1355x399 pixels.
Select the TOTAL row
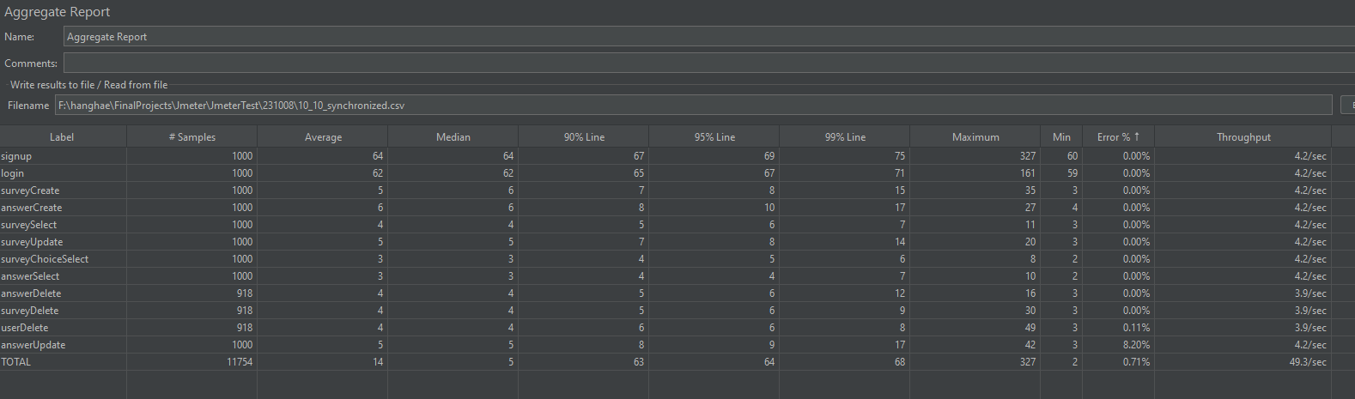(665, 362)
